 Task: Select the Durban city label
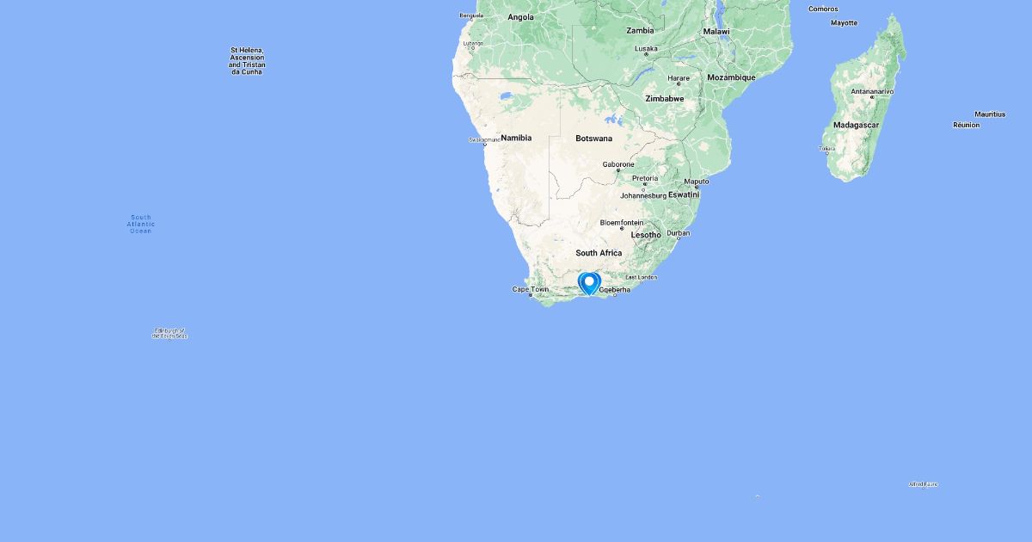pyautogui.click(x=679, y=233)
